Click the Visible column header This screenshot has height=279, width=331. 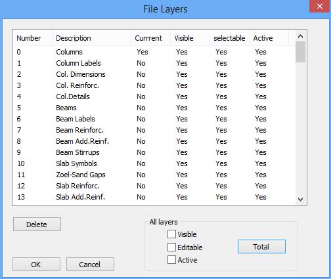190,38
